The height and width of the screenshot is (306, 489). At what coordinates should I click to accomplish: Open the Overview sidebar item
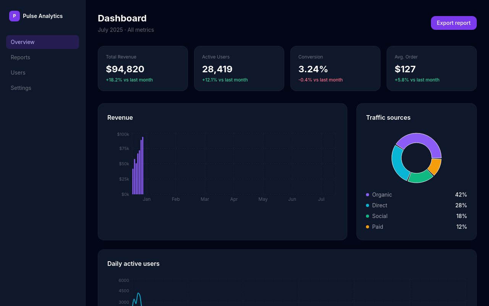42,42
